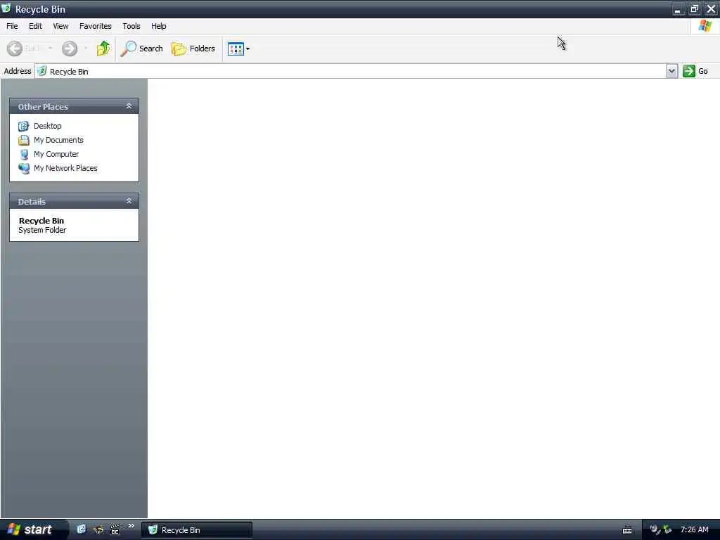The width and height of the screenshot is (720, 540).
Task: Click the Address bar field
Action: point(350,71)
